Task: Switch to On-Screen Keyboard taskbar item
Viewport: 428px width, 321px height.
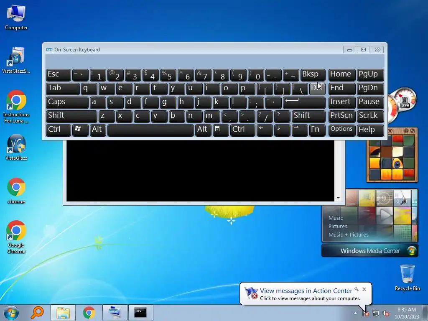Action: tap(115, 313)
